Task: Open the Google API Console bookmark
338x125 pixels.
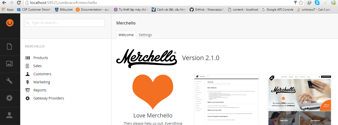Action: tap(277, 10)
